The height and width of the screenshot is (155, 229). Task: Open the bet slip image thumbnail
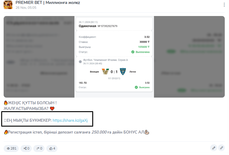click(x=114, y=57)
